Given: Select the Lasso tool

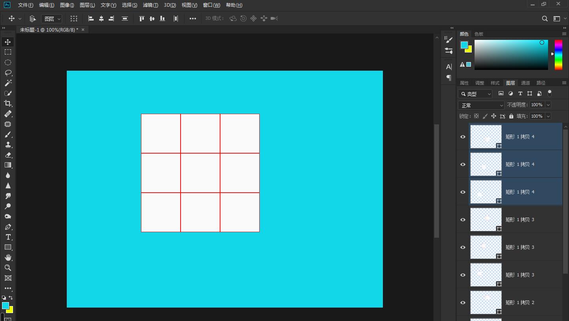Looking at the screenshot, I should point(8,73).
